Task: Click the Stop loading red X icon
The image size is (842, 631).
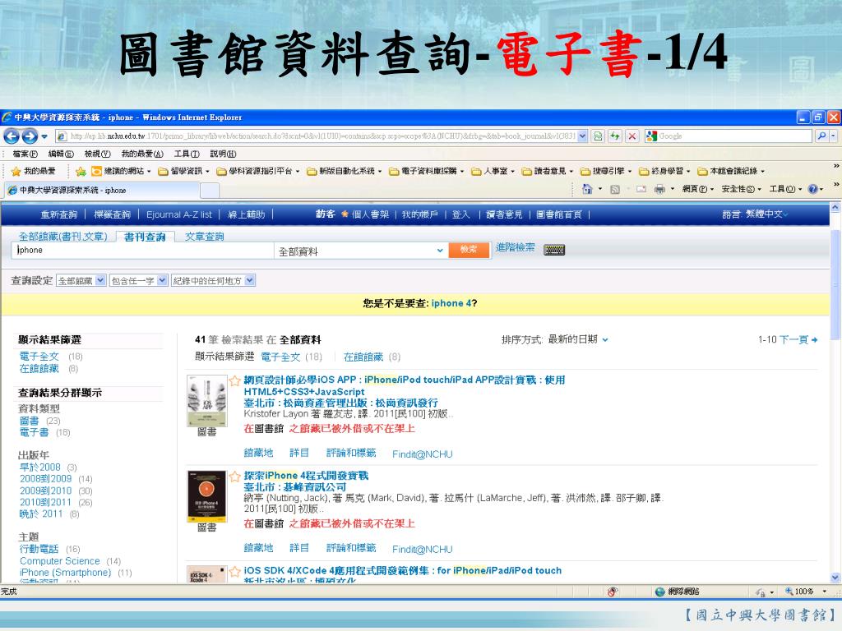Action: tap(632, 136)
